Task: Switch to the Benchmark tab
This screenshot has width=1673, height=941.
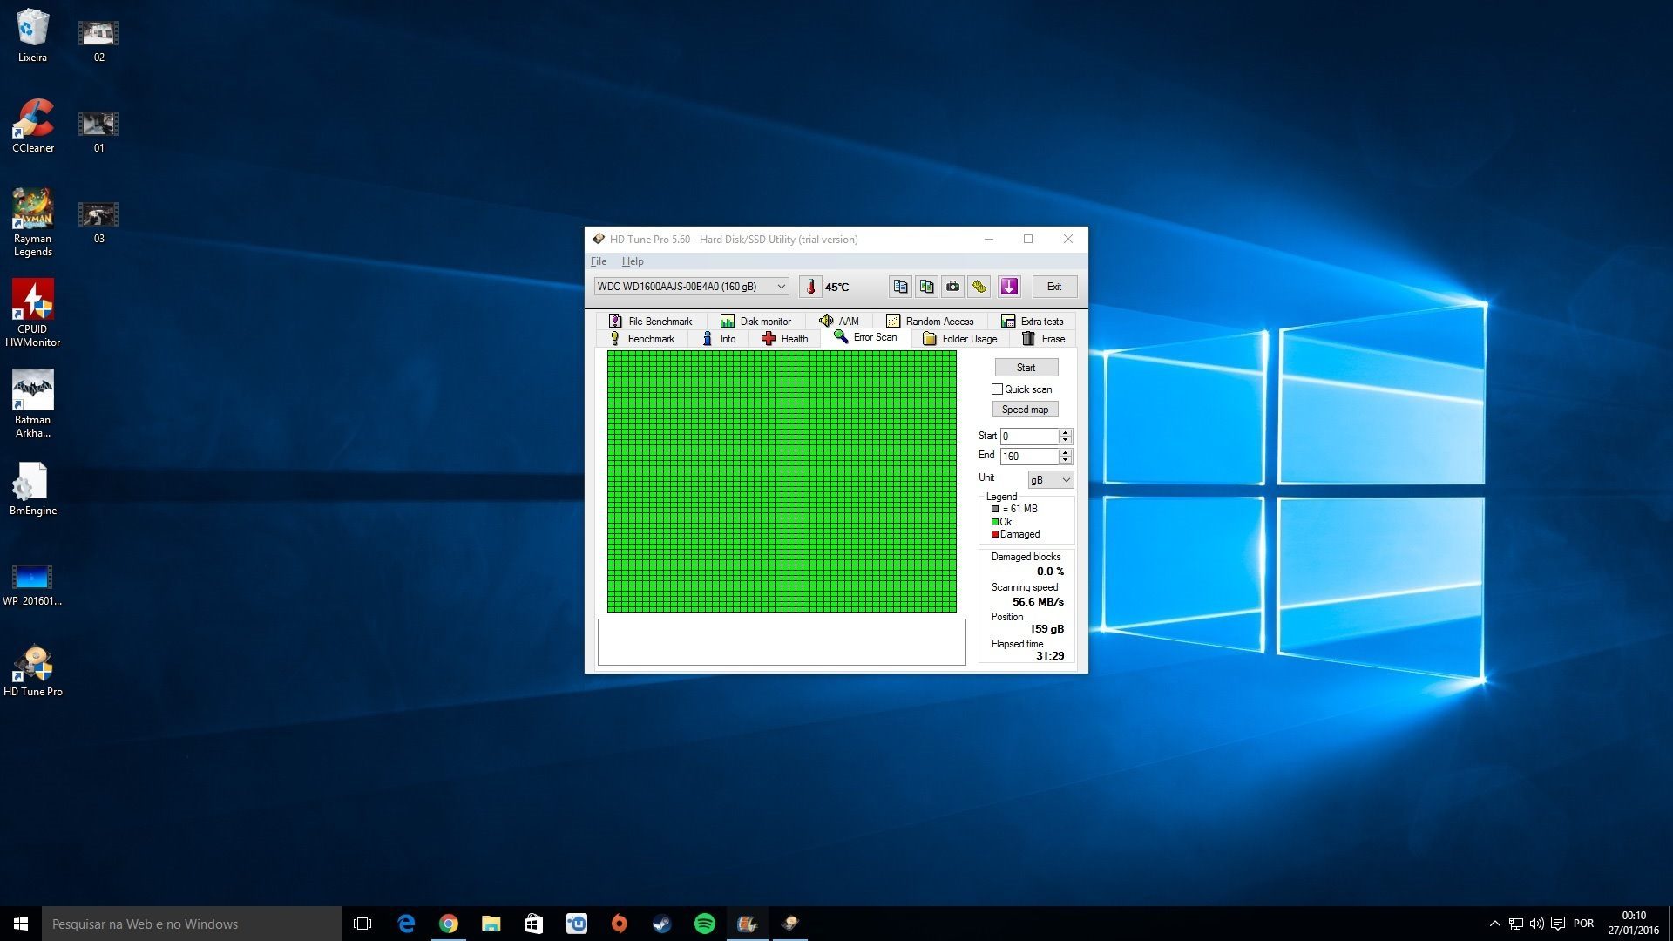Action: [641, 339]
